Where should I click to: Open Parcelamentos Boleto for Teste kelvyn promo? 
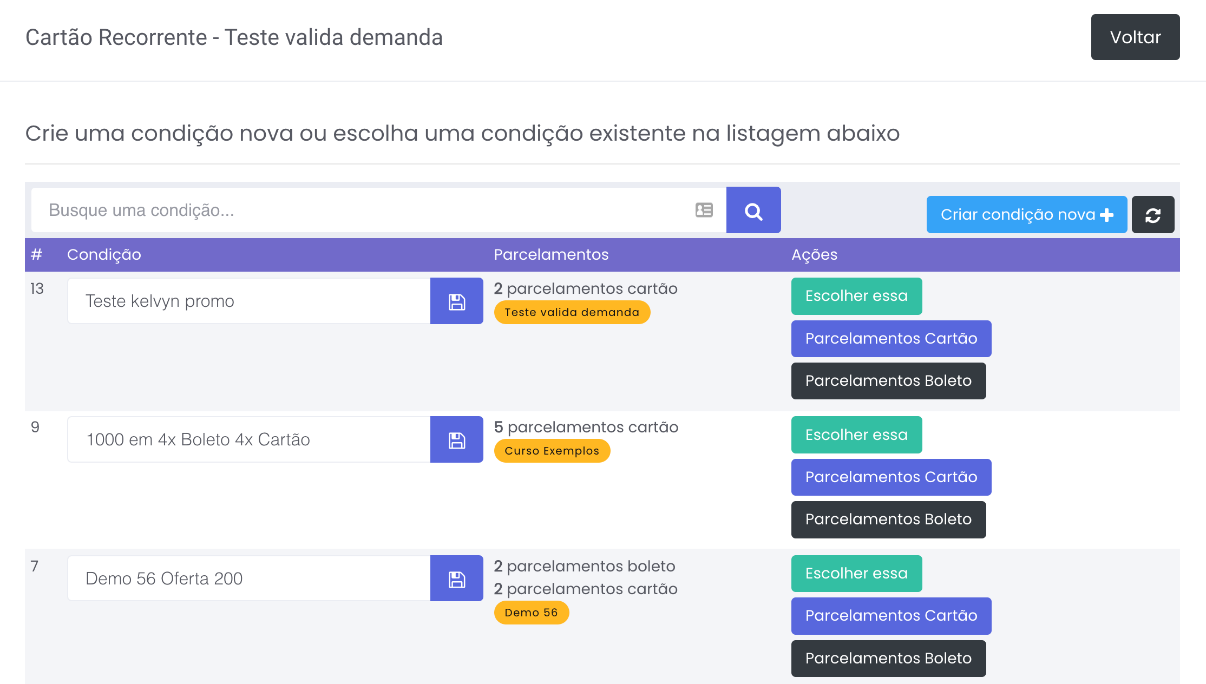point(888,381)
